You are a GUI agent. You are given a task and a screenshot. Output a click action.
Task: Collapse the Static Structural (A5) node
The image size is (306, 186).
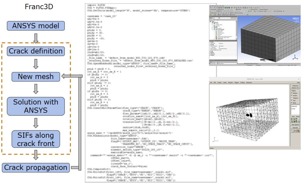point(212,29)
